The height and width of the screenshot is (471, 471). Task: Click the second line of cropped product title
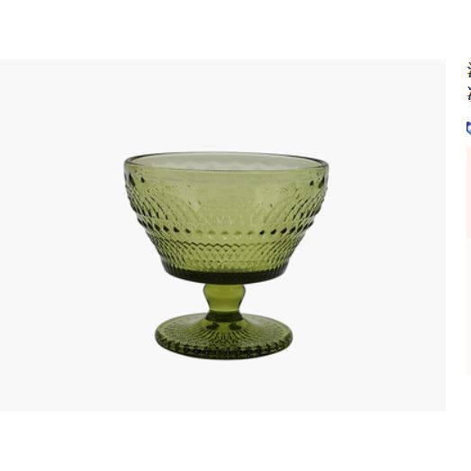coord(469,94)
